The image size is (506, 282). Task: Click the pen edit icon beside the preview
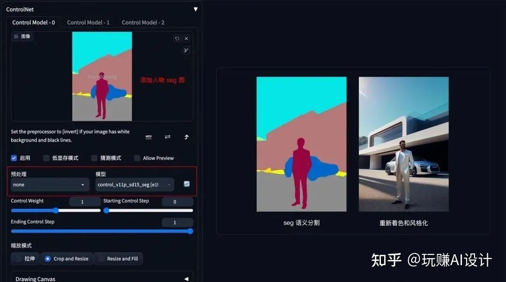[186, 50]
